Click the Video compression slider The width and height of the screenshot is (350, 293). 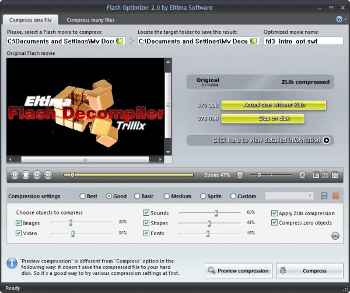coord(82,233)
